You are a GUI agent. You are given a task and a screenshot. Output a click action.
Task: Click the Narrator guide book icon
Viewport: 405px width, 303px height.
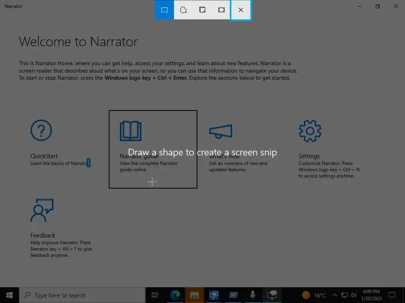tap(131, 131)
